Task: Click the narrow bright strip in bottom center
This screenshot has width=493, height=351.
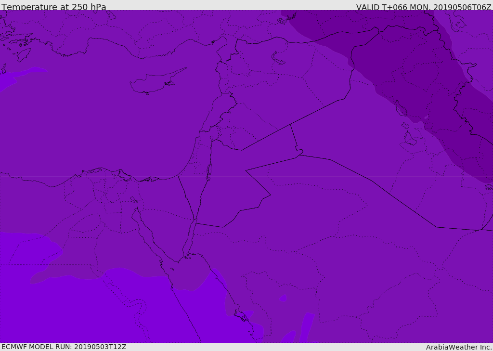Action: (x=306, y=327)
